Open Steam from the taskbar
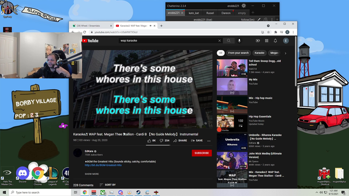The image size is (349, 196). click(138, 192)
